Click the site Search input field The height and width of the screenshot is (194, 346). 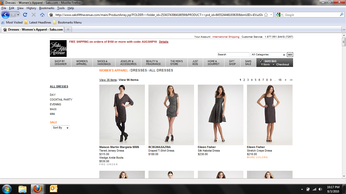[233, 55]
